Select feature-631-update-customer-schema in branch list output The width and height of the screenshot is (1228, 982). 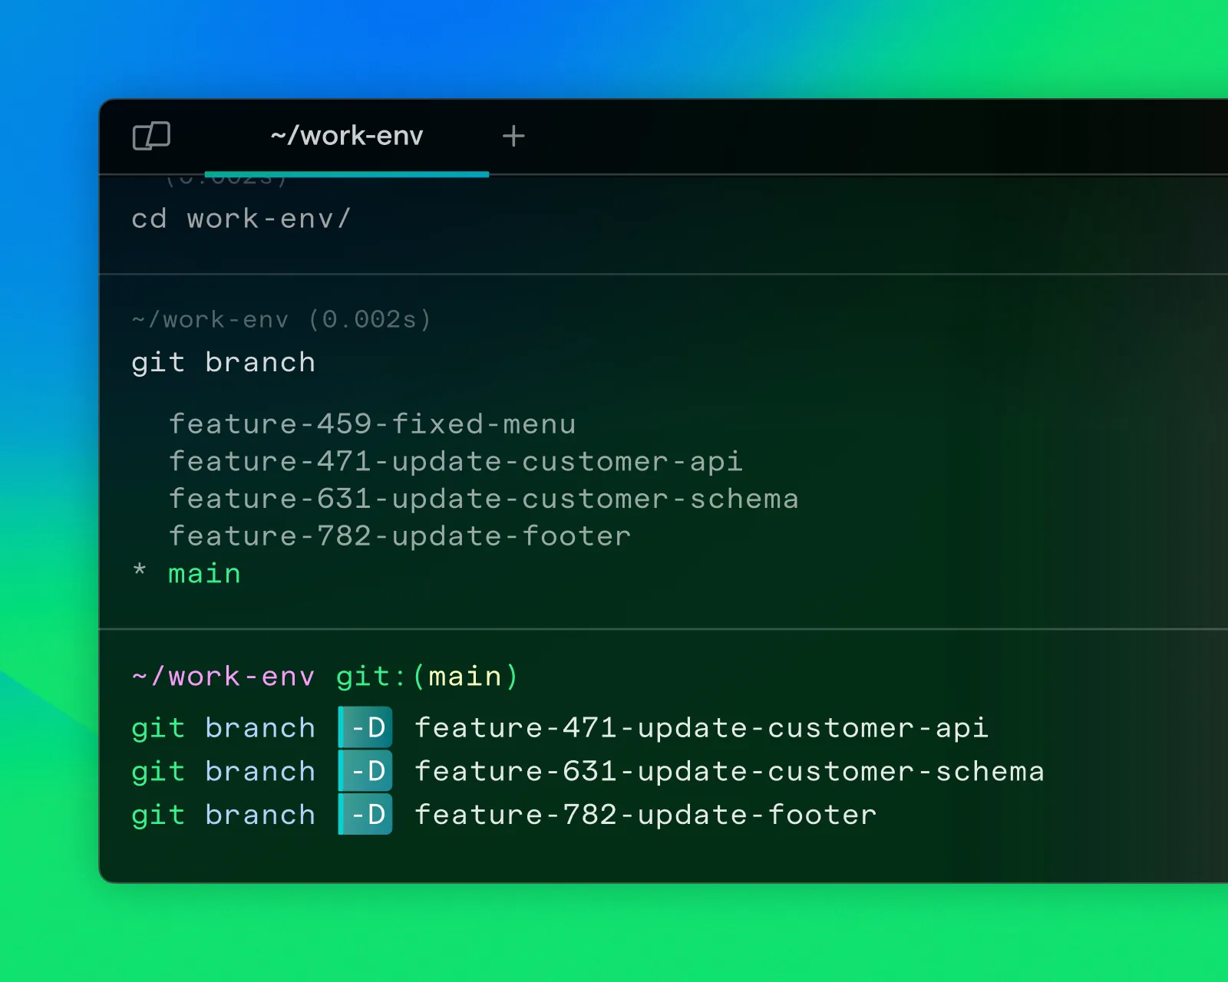(x=484, y=499)
